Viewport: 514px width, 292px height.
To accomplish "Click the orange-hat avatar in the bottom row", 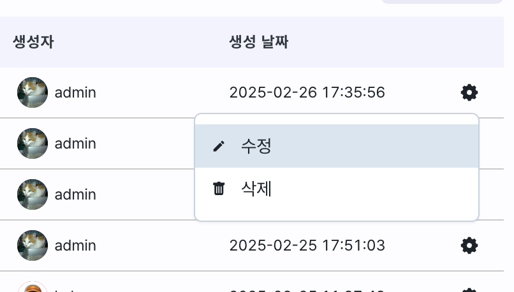I will click(33, 287).
